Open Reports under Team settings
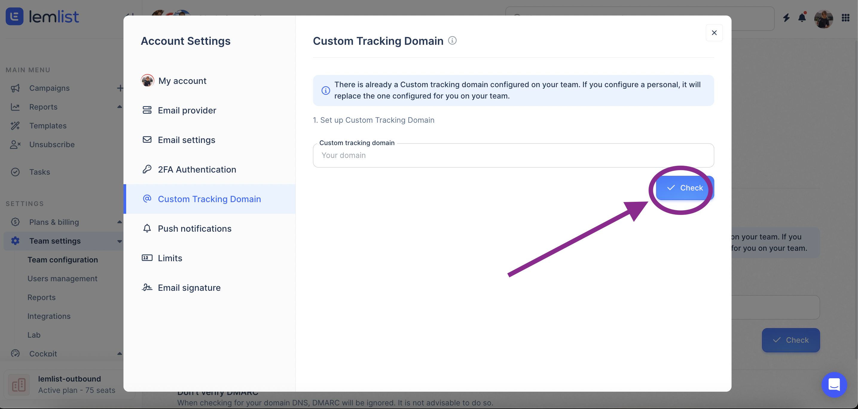The width and height of the screenshot is (858, 409). (41, 297)
